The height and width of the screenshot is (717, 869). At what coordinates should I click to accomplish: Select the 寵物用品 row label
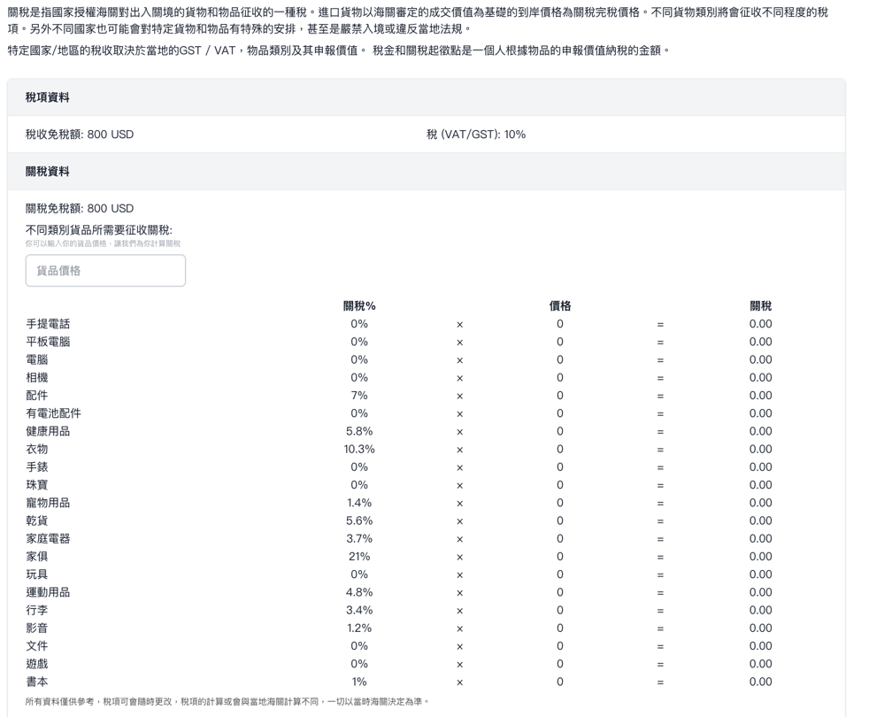(x=48, y=503)
